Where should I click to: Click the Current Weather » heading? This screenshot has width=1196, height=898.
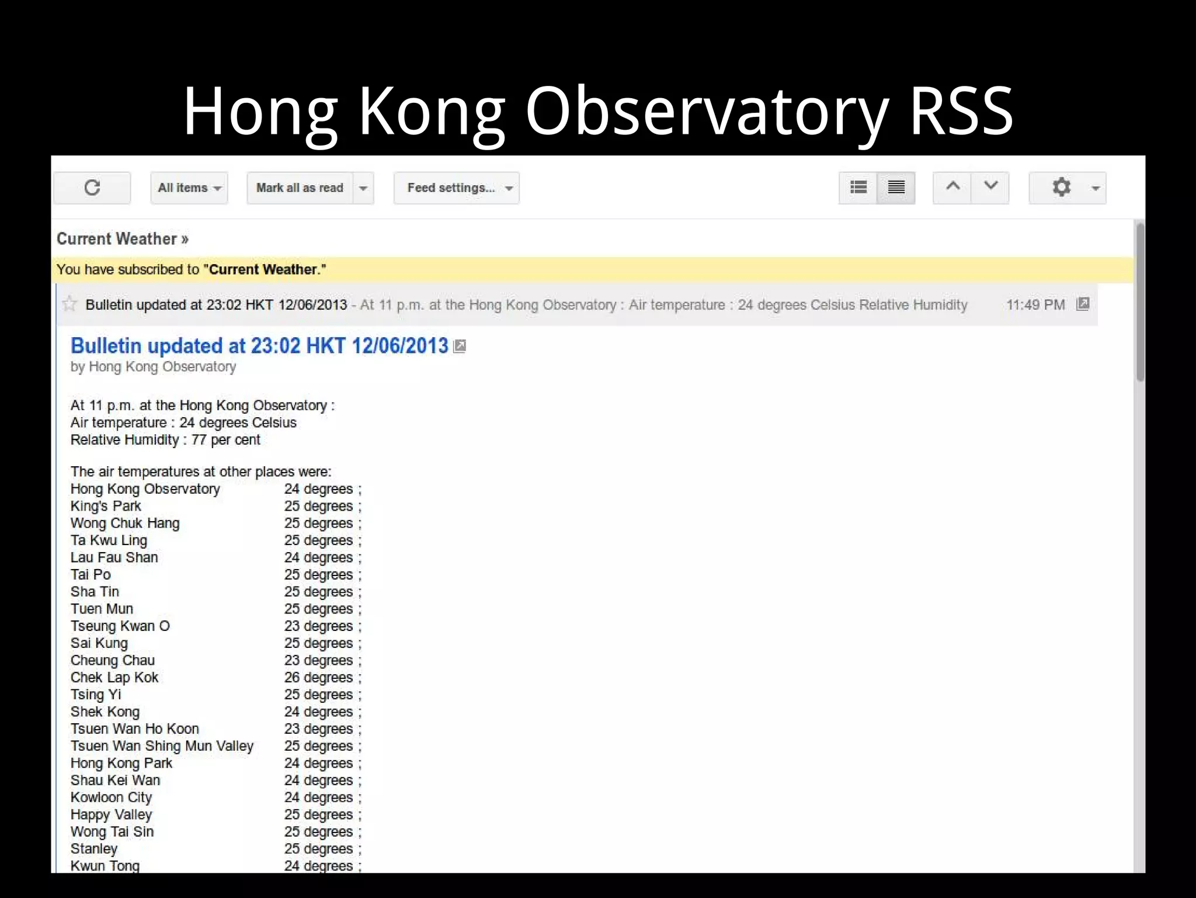click(x=123, y=239)
